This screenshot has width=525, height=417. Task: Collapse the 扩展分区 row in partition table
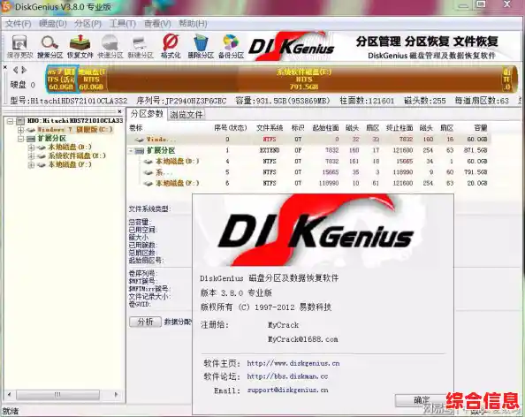(131, 150)
